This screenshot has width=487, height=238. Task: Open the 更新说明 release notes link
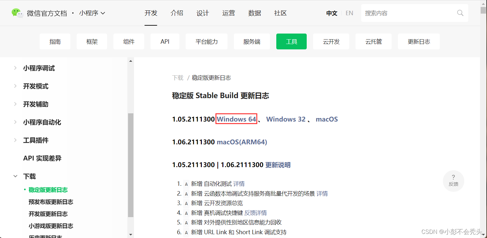[x=278, y=165]
